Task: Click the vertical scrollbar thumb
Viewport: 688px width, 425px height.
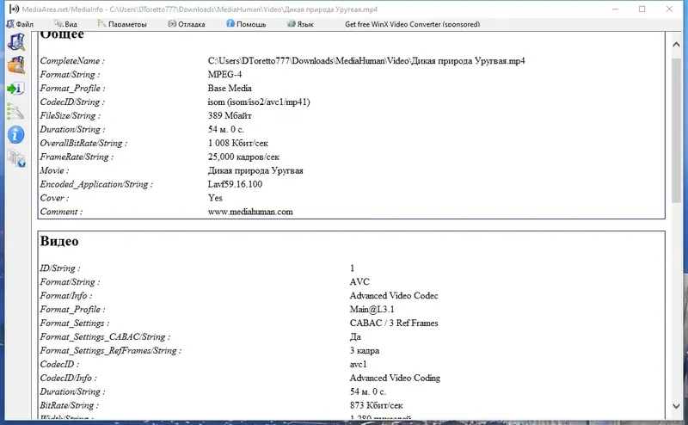Action: (676, 130)
